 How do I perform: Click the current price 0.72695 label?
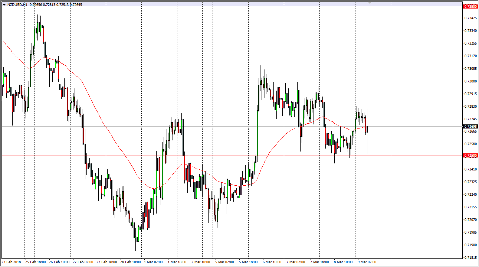470,127
